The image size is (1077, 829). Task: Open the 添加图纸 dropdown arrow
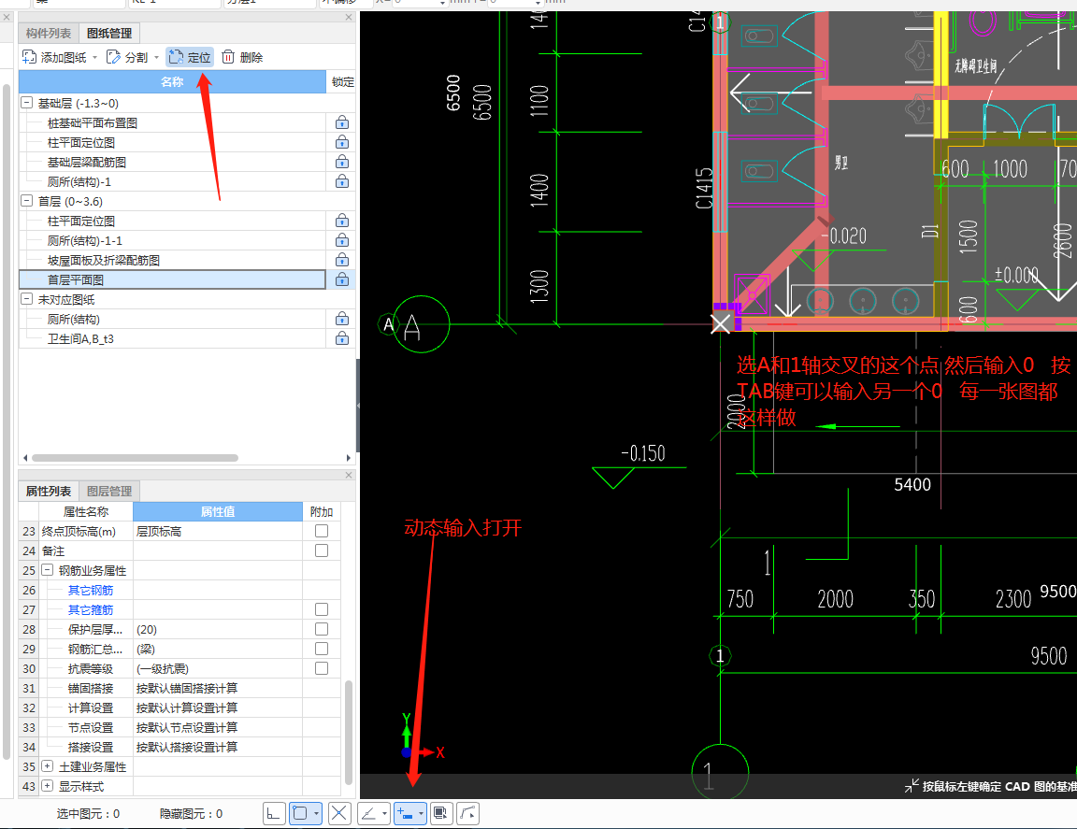pyautogui.click(x=94, y=58)
